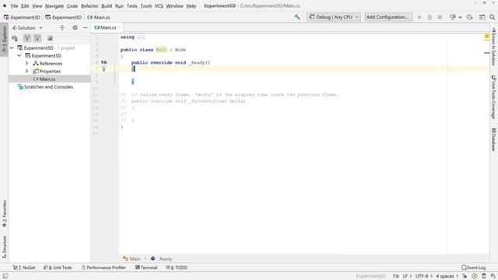Click the Search Everywhere magnifier icon
Image resolution: width=498 pixels, height=280 pixels.
tap(492, 17)
